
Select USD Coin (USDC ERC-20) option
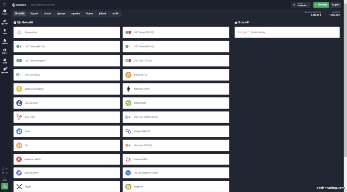[x=176, y=117]
